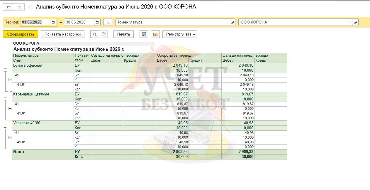
Task: Click the Сформировать button
Action: (21, 34)
